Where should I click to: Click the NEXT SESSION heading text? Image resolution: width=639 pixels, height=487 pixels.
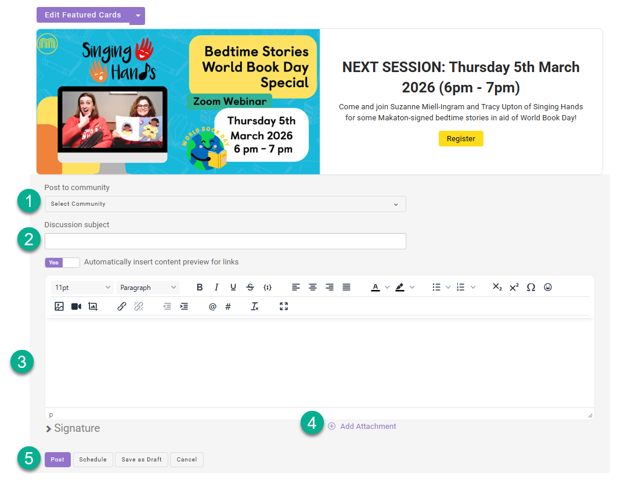coord(461,77)
